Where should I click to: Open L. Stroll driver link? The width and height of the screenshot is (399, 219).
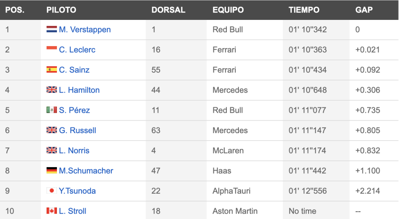click(x=72, y=211)
